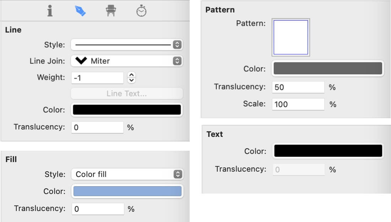This screenshot has width=391, height=222.
Task: Open the Fill Style Color fill dropdown
Action: coord(127,174)
